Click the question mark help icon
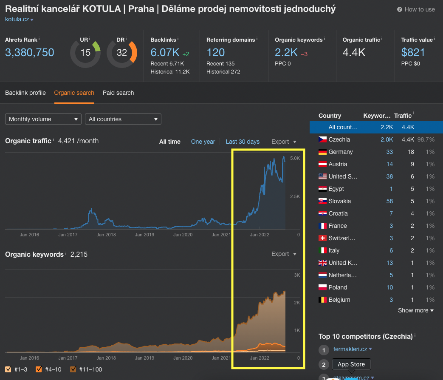Screen dimensions: 443x380 pyautogui.click(x=400, y=9)
